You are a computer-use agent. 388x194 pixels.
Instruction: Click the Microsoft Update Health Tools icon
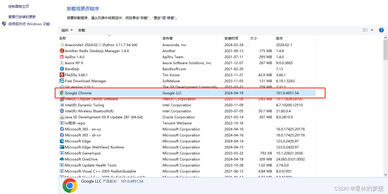[x=62, y=165]
